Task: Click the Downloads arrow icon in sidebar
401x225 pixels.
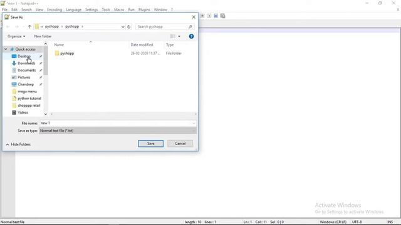Action: tap(14, 63)
